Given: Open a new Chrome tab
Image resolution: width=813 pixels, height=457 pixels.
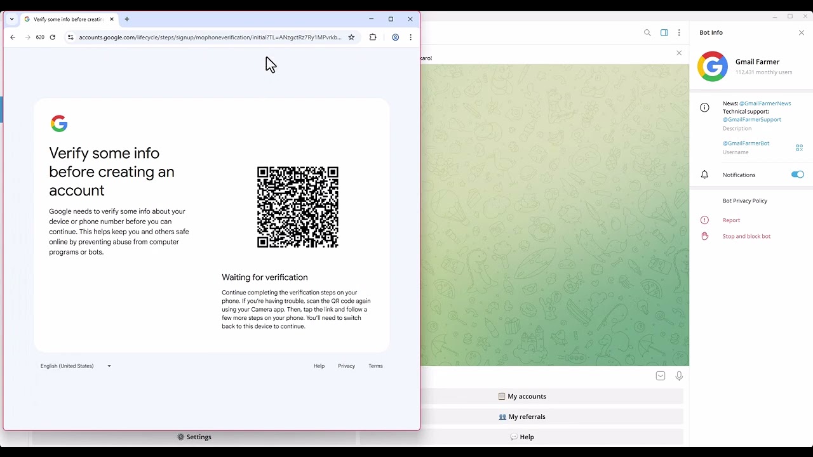Looking at the screenshot, I should [x=127, y=19].
